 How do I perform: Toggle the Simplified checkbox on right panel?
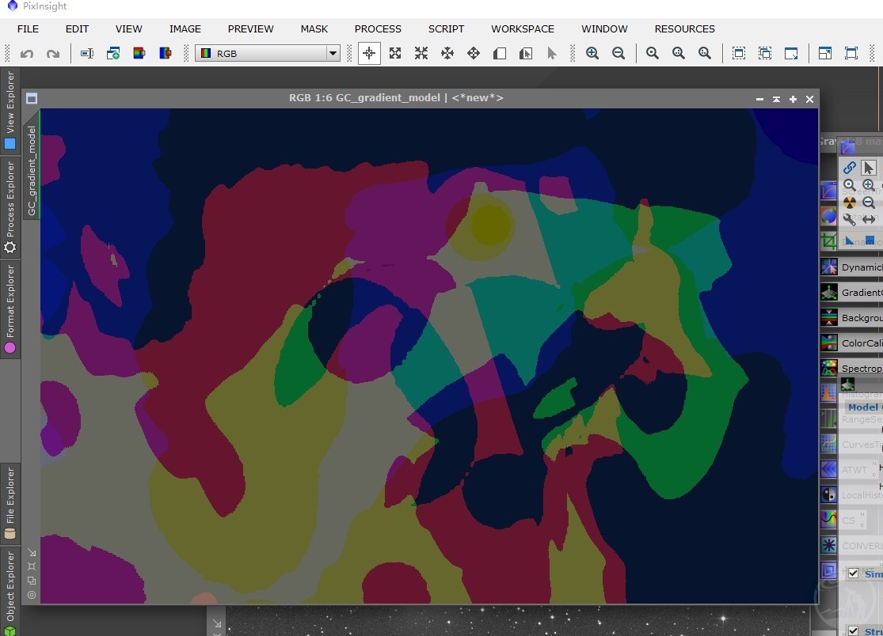pyautogui.click(x=853, y=573)
